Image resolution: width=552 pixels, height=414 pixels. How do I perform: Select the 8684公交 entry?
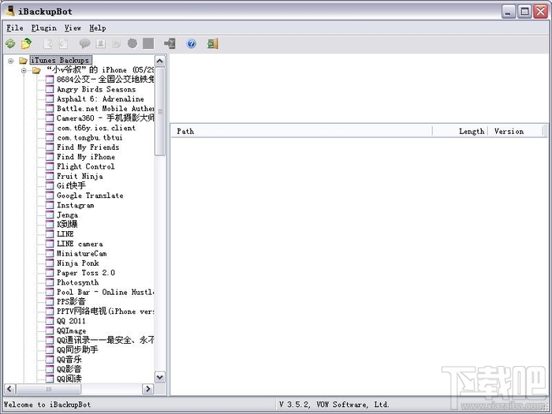tap(105, 80)
